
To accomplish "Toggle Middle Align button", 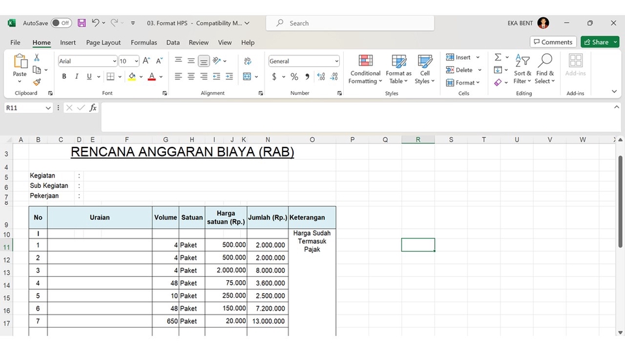I will (x=191, y=61).
